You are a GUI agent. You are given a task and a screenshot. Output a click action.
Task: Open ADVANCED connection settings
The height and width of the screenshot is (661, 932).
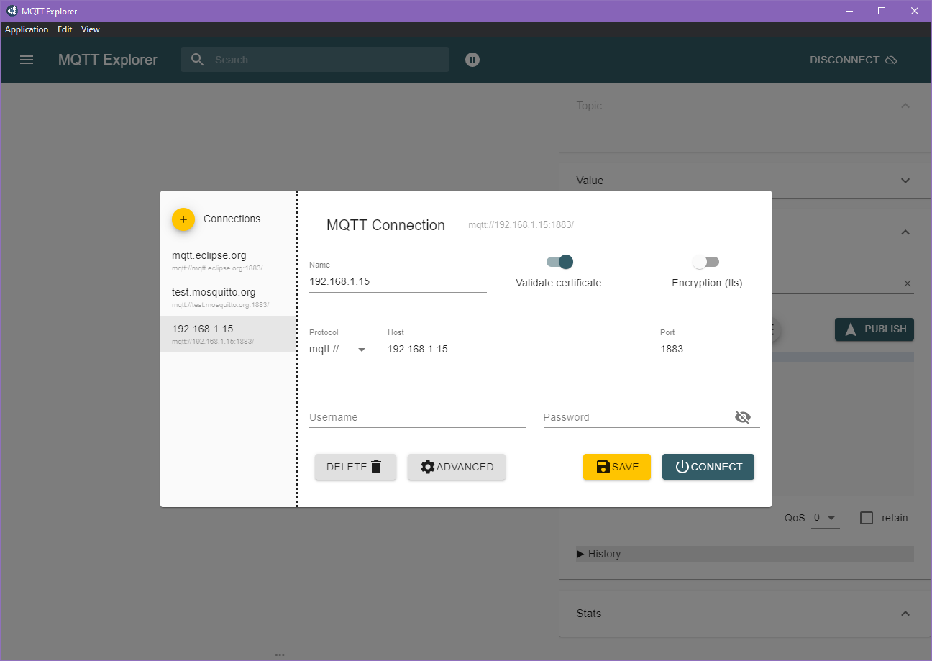[457, 467]
